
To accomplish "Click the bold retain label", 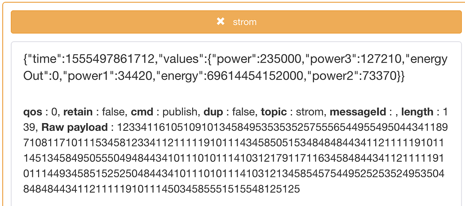I will point(79,112).
